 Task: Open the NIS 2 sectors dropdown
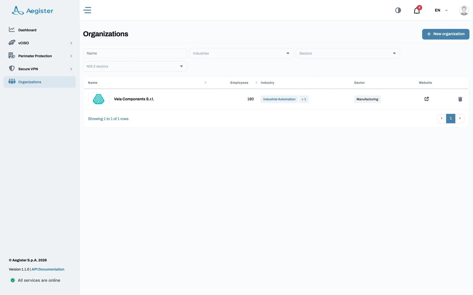(135, 66)
